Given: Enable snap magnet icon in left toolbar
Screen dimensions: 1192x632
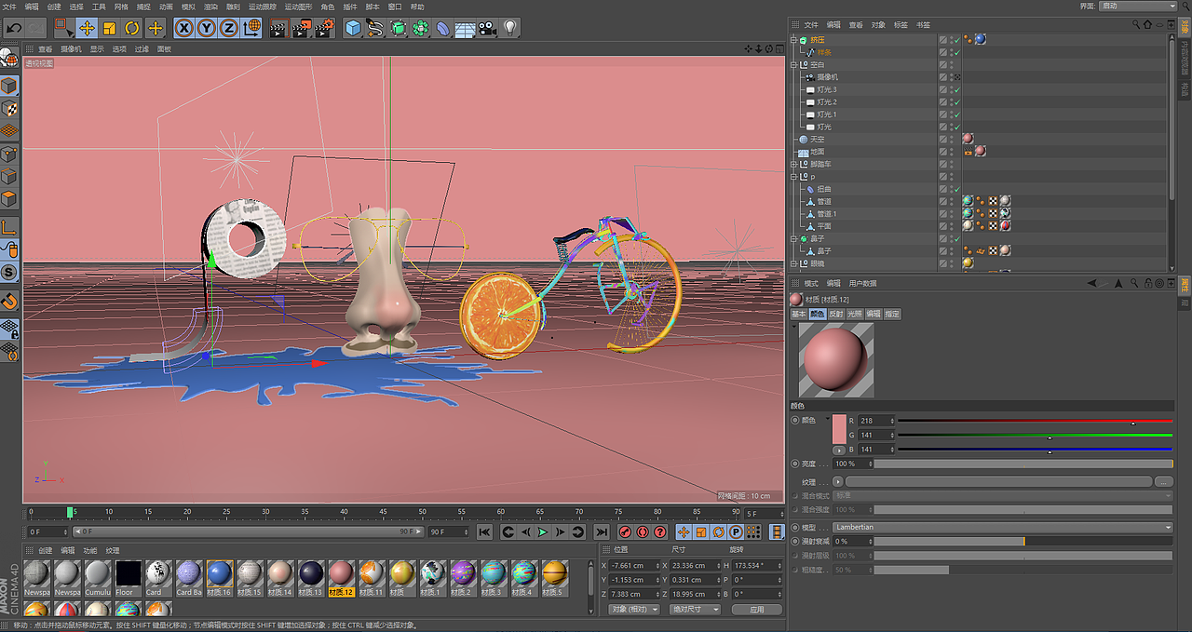Looking at the screenshot, I should click(9, 301).
